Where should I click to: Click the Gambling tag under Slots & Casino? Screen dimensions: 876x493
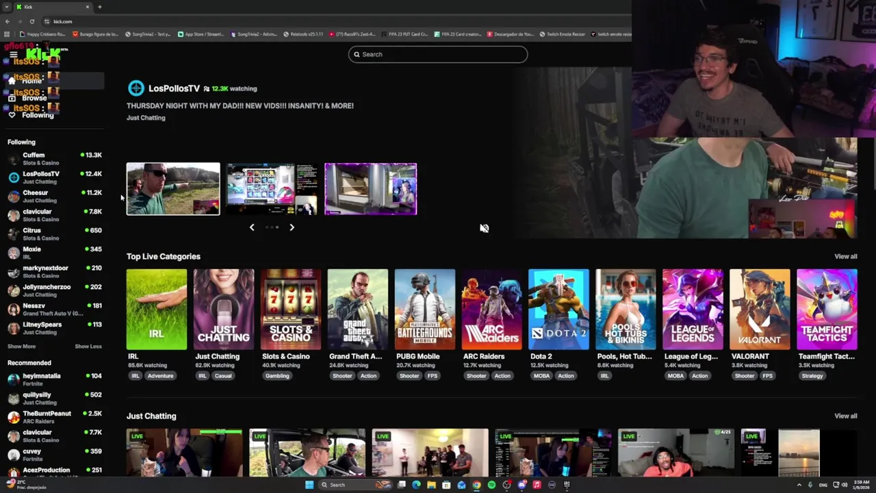tap(277, 376)
